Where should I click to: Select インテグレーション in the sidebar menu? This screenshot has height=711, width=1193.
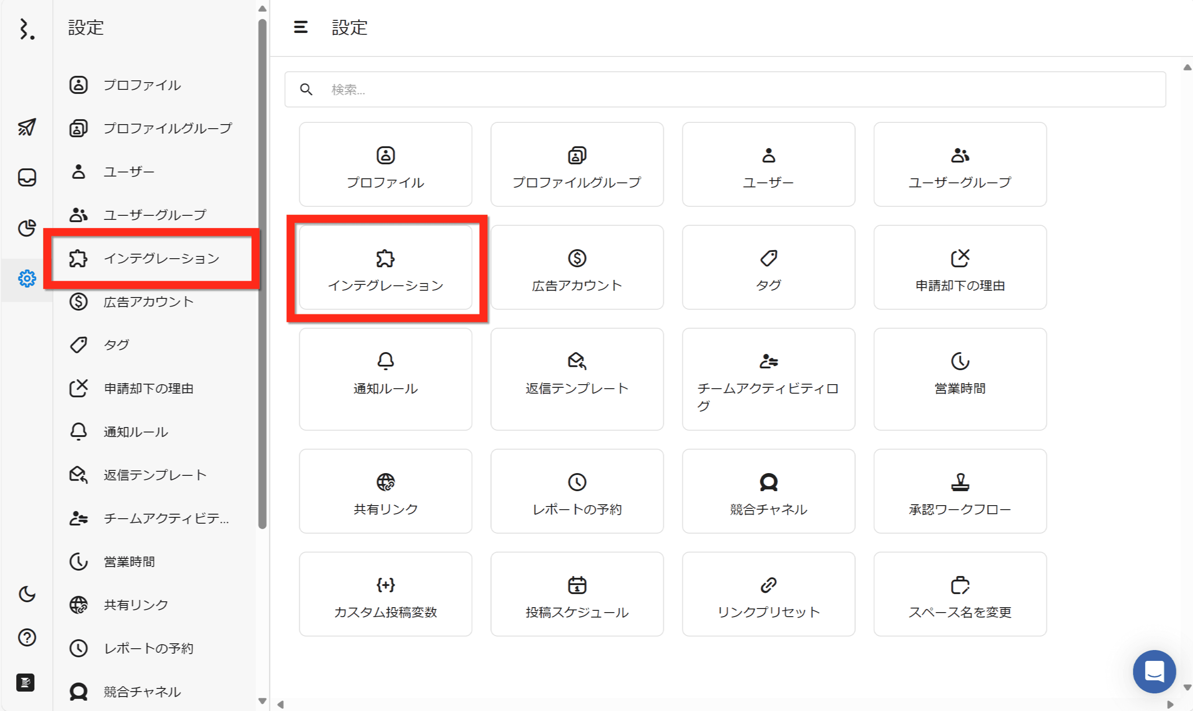click(161, 259)
